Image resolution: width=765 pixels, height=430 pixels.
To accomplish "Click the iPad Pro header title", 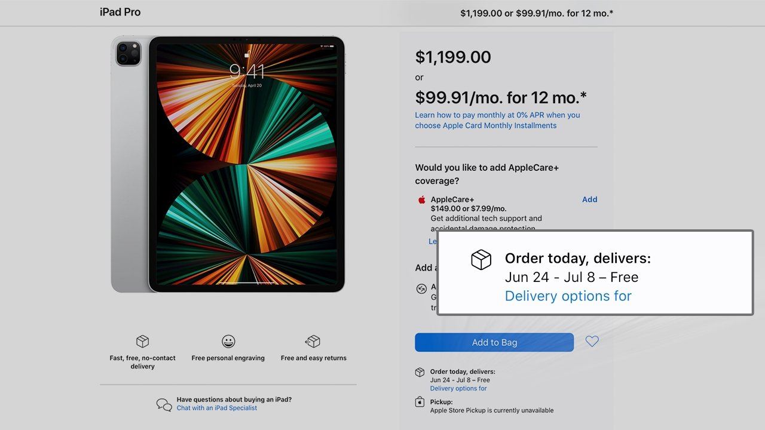I will point(120,12).
